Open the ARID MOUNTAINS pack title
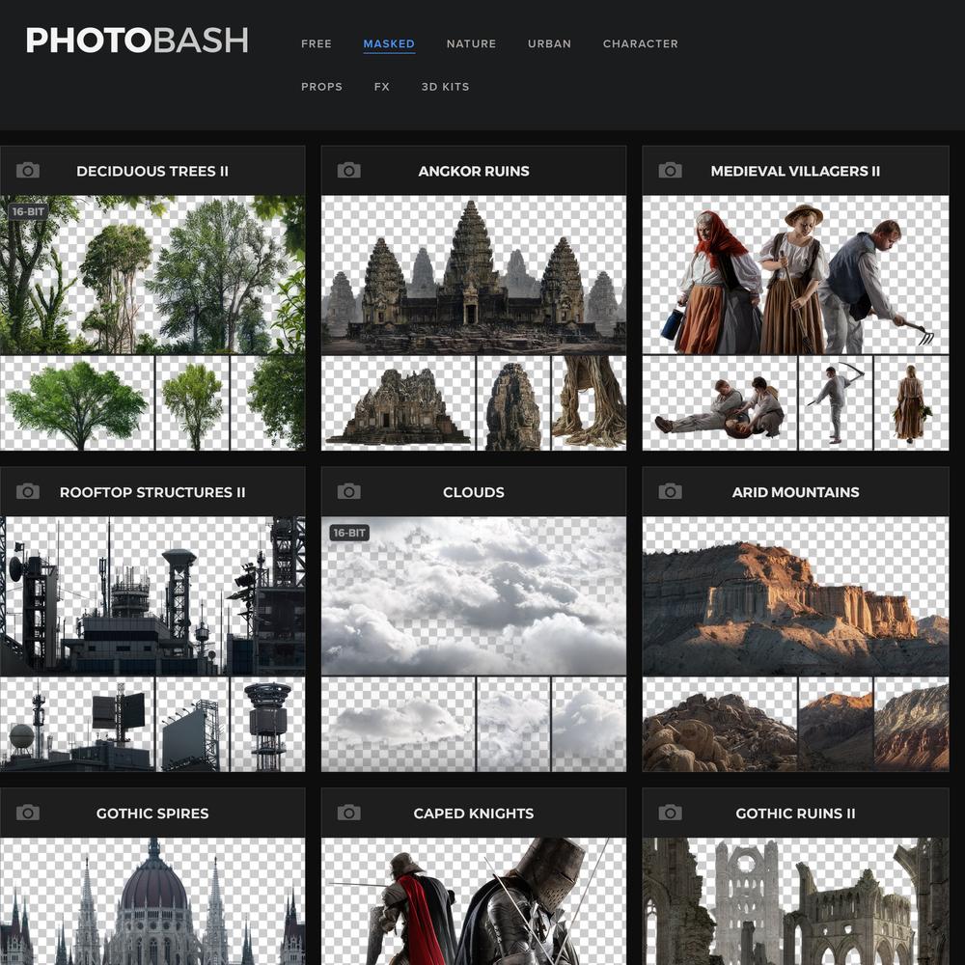The width and height of the screenshot is (965, 965). point(795,492)
